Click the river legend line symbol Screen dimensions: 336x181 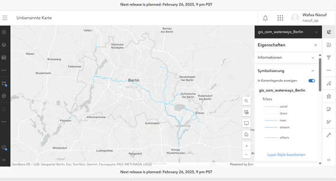271,121
